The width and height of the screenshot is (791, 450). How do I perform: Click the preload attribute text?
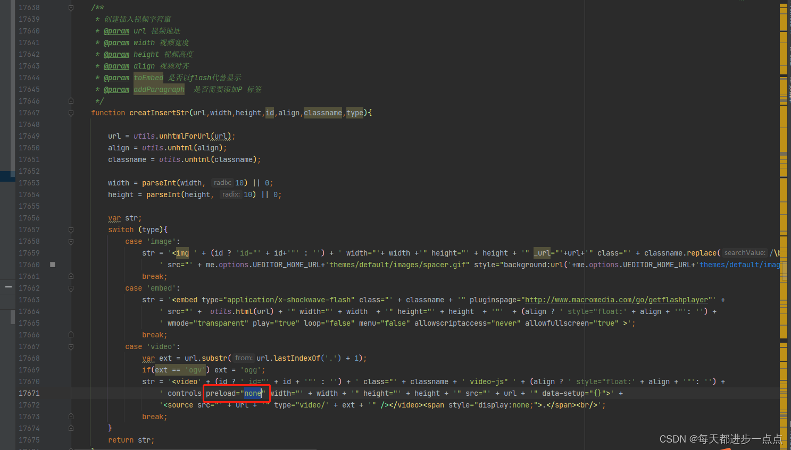tap(221, 393)
